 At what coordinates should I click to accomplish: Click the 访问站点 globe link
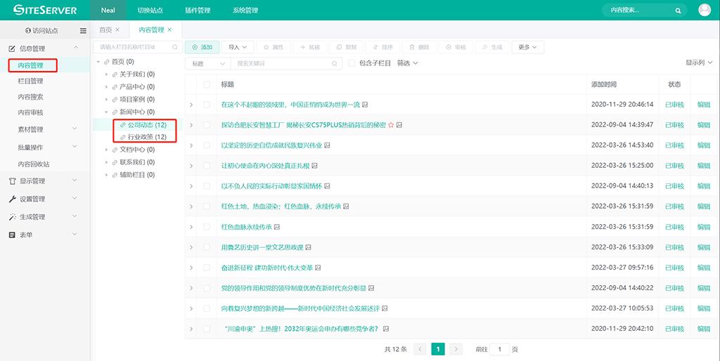click(x=41, y=30)
